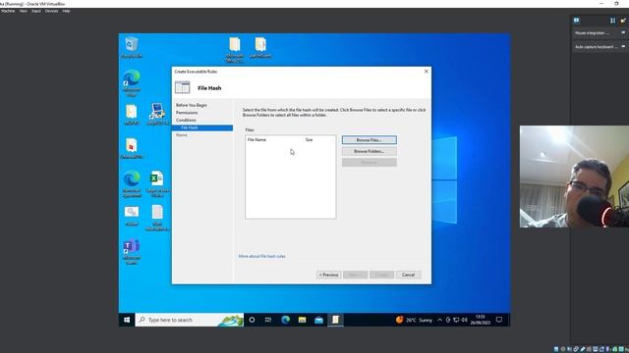Click the taskbar clock and date
This screenshot has width=629, height=353.
pos(481,320)
